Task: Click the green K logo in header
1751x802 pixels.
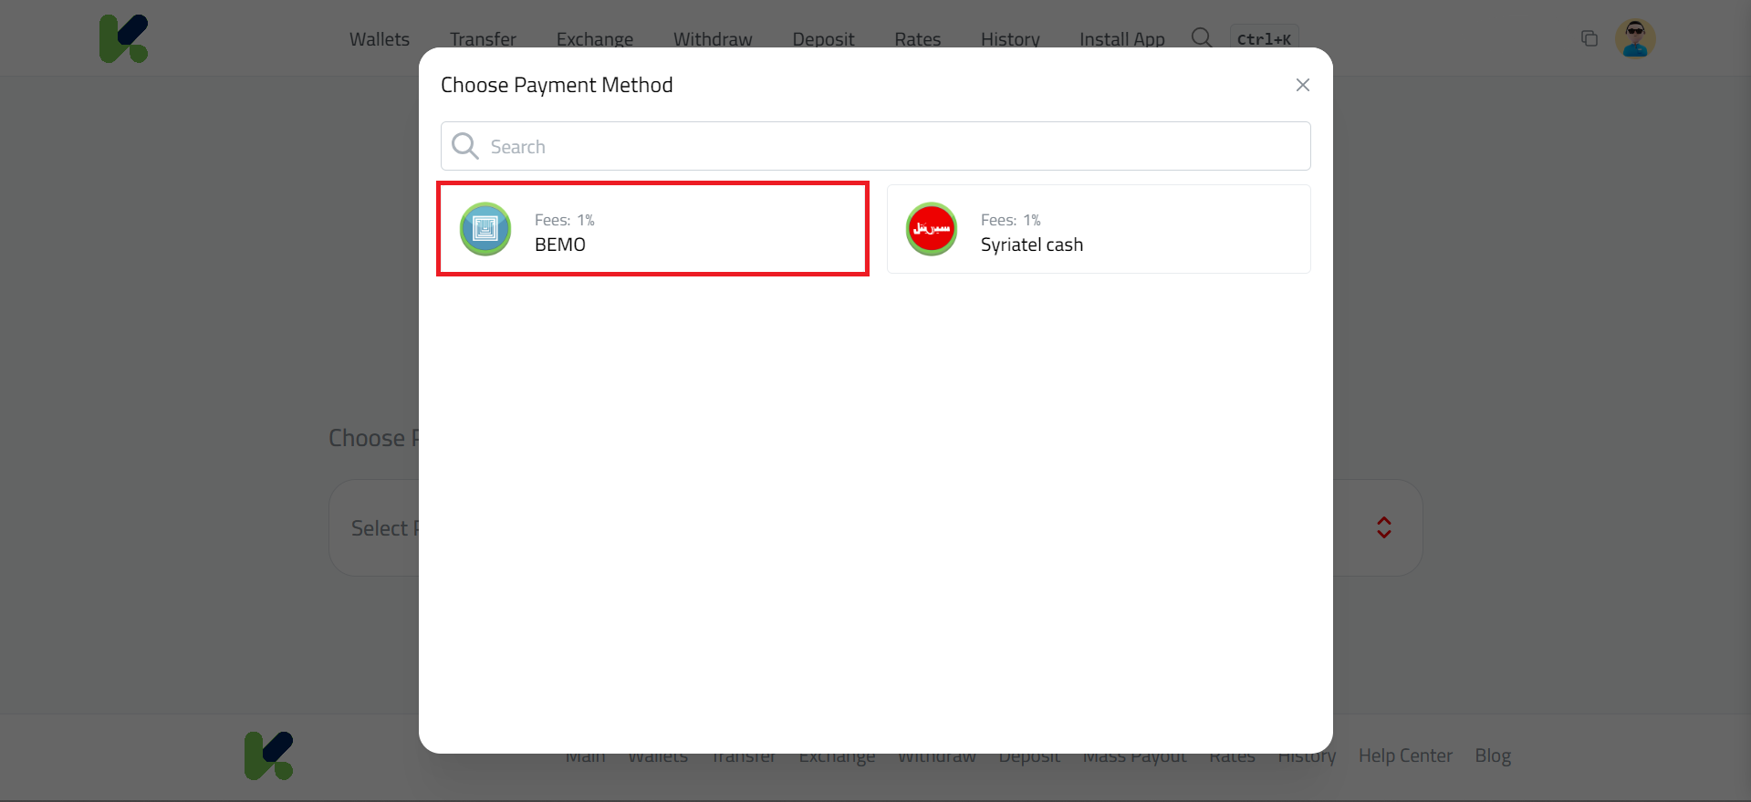Action: click(124, 38)
